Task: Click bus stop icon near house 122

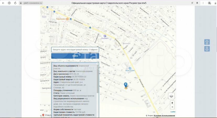Action: point(90,28)
